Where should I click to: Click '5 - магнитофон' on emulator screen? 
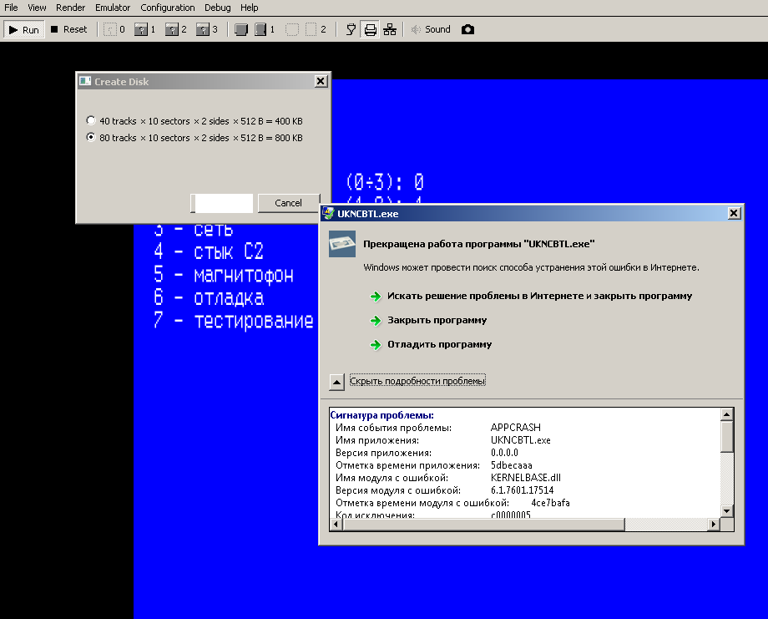pyautogui.click(x=224, y=275)
